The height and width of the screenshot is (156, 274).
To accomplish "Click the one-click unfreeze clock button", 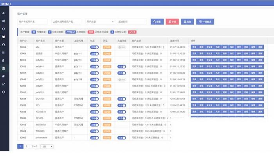I will click(x=205, y=22).
